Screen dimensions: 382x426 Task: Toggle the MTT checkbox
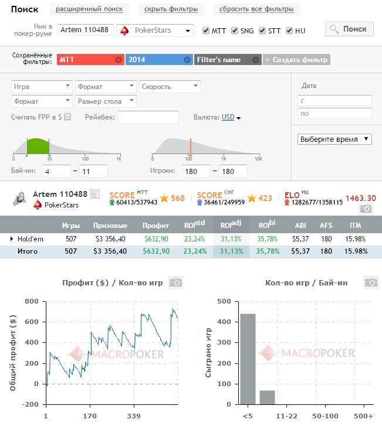206,30
